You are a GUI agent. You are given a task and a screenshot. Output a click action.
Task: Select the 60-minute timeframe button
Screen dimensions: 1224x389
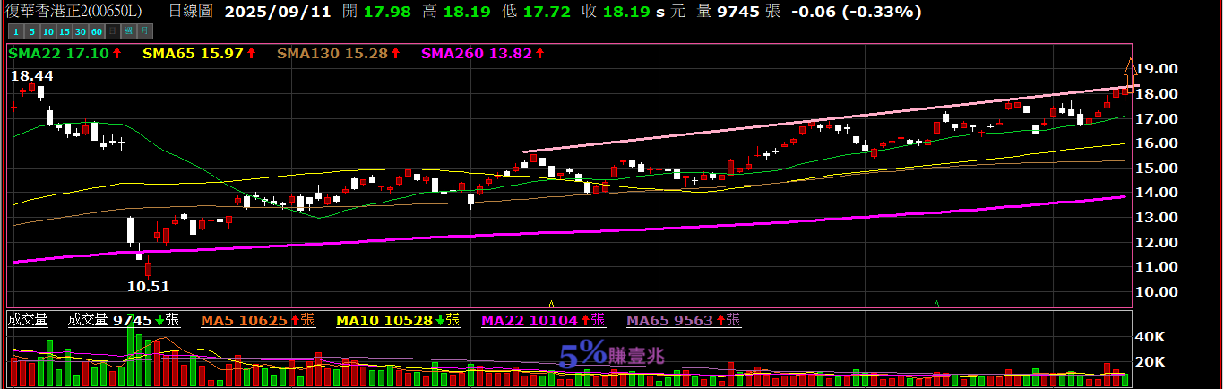[96, 31]
